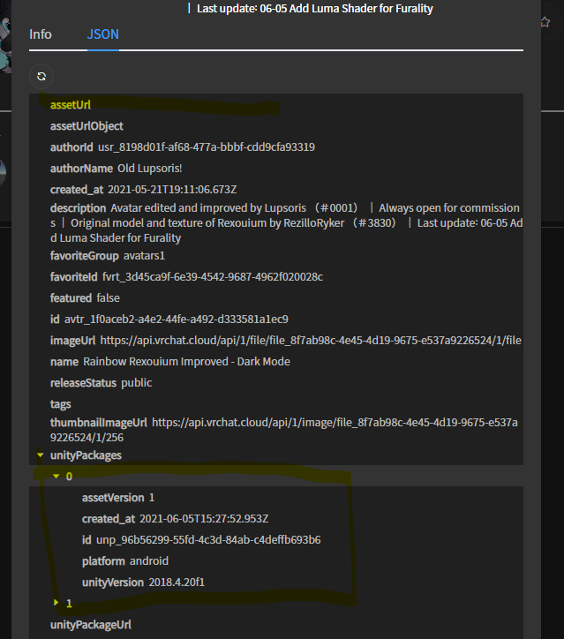
Task: Click favoriteId value fvrt_3d45ca9f
Action: (x=213, y=277)
